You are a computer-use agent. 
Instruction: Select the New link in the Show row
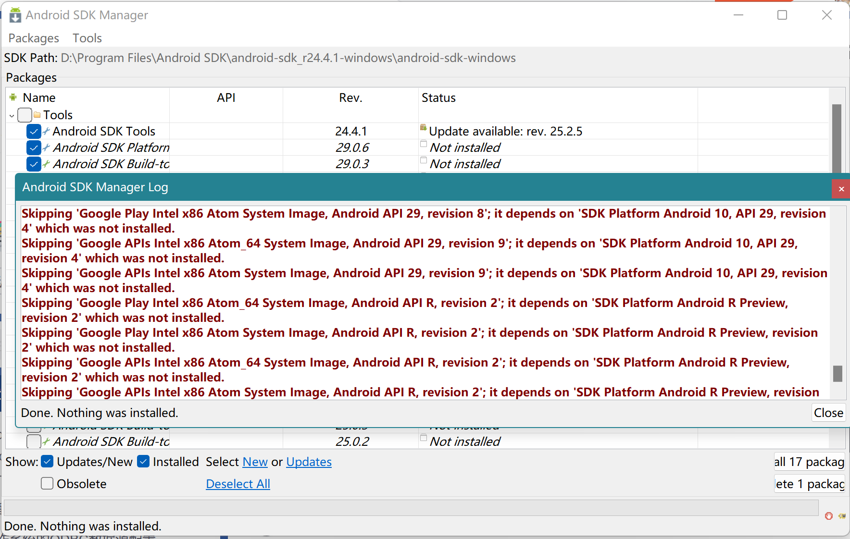pyautogui.click(x=255, y=462)
